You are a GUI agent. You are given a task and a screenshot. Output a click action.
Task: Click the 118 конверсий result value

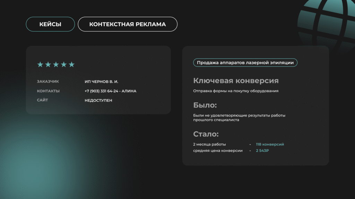[x=270, y=144]
